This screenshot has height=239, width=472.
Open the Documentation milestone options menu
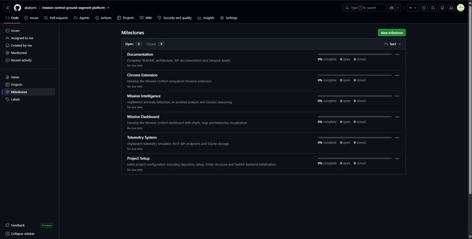click(397, 55)
